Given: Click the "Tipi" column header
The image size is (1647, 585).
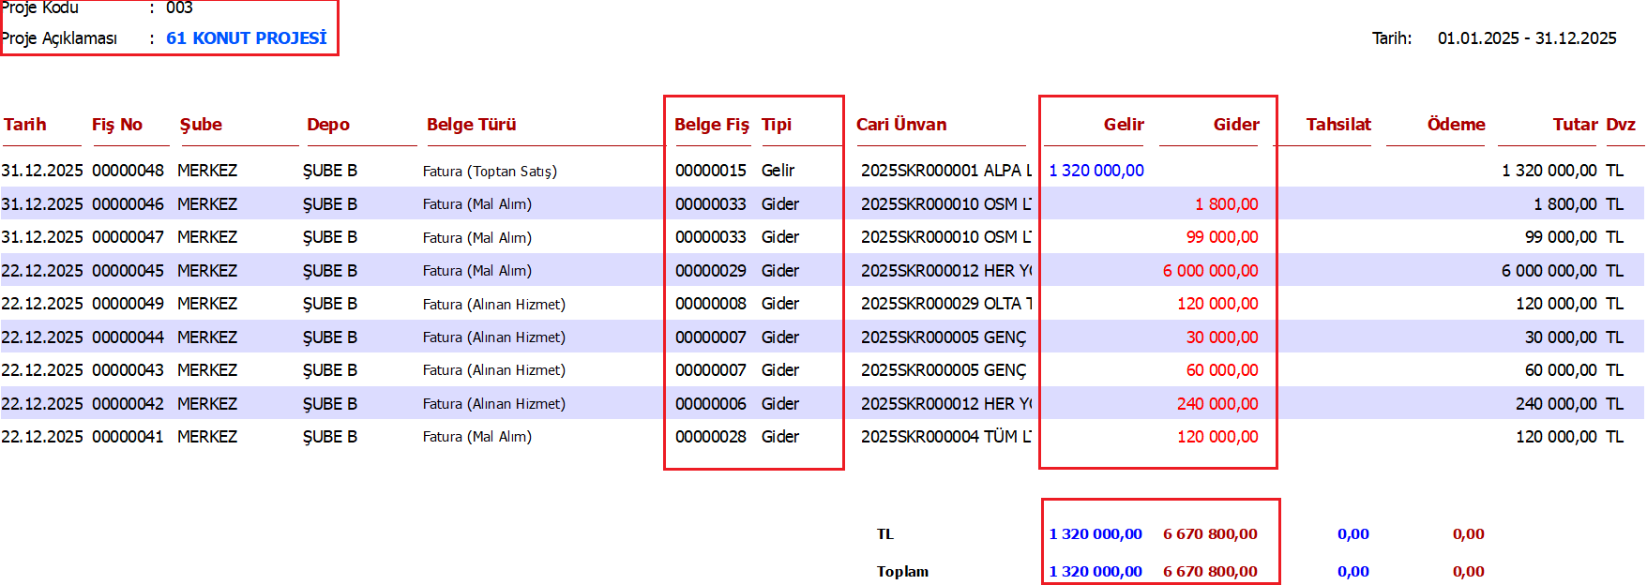Looking at the screenshot, I should pos(777,125).
